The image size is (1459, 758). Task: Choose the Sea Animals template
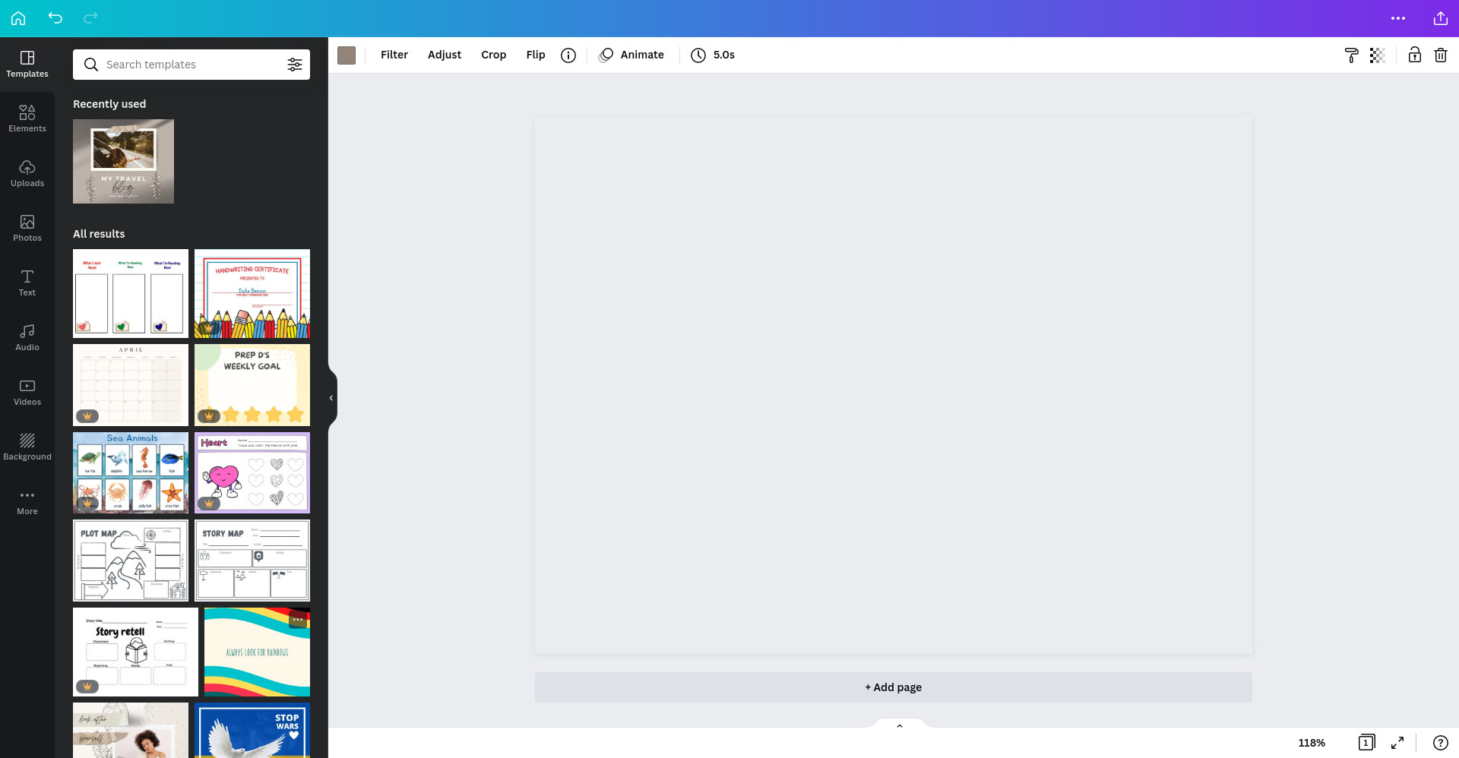tap(131, 473)
